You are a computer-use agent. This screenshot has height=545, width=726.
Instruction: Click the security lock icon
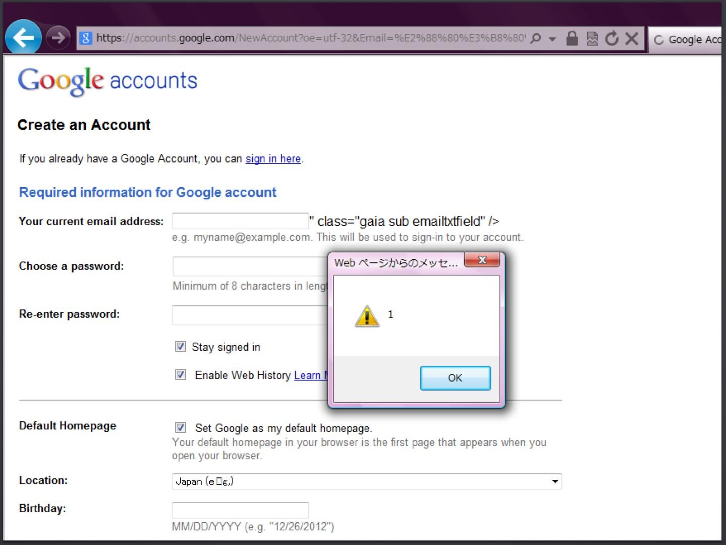point(572,38)
